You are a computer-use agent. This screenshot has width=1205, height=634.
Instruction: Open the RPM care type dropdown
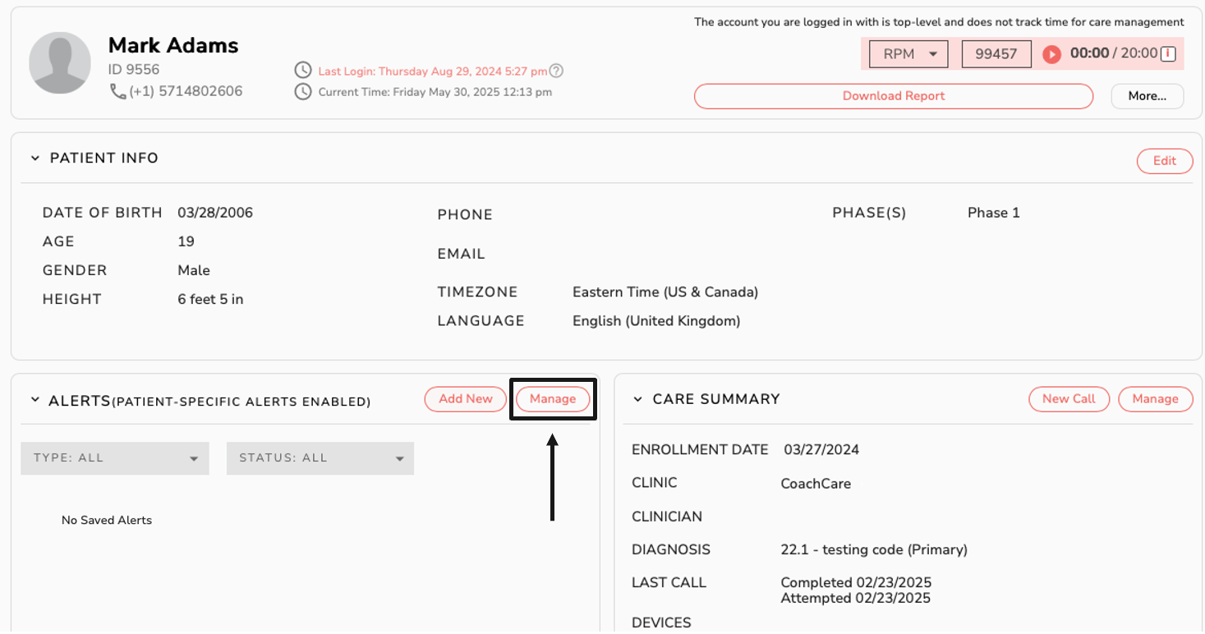(908, 54)
